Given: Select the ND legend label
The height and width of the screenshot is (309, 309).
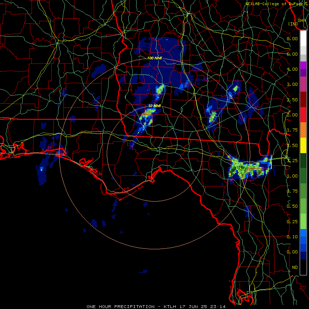Looking at the screenshot, I should coord(295,267).
